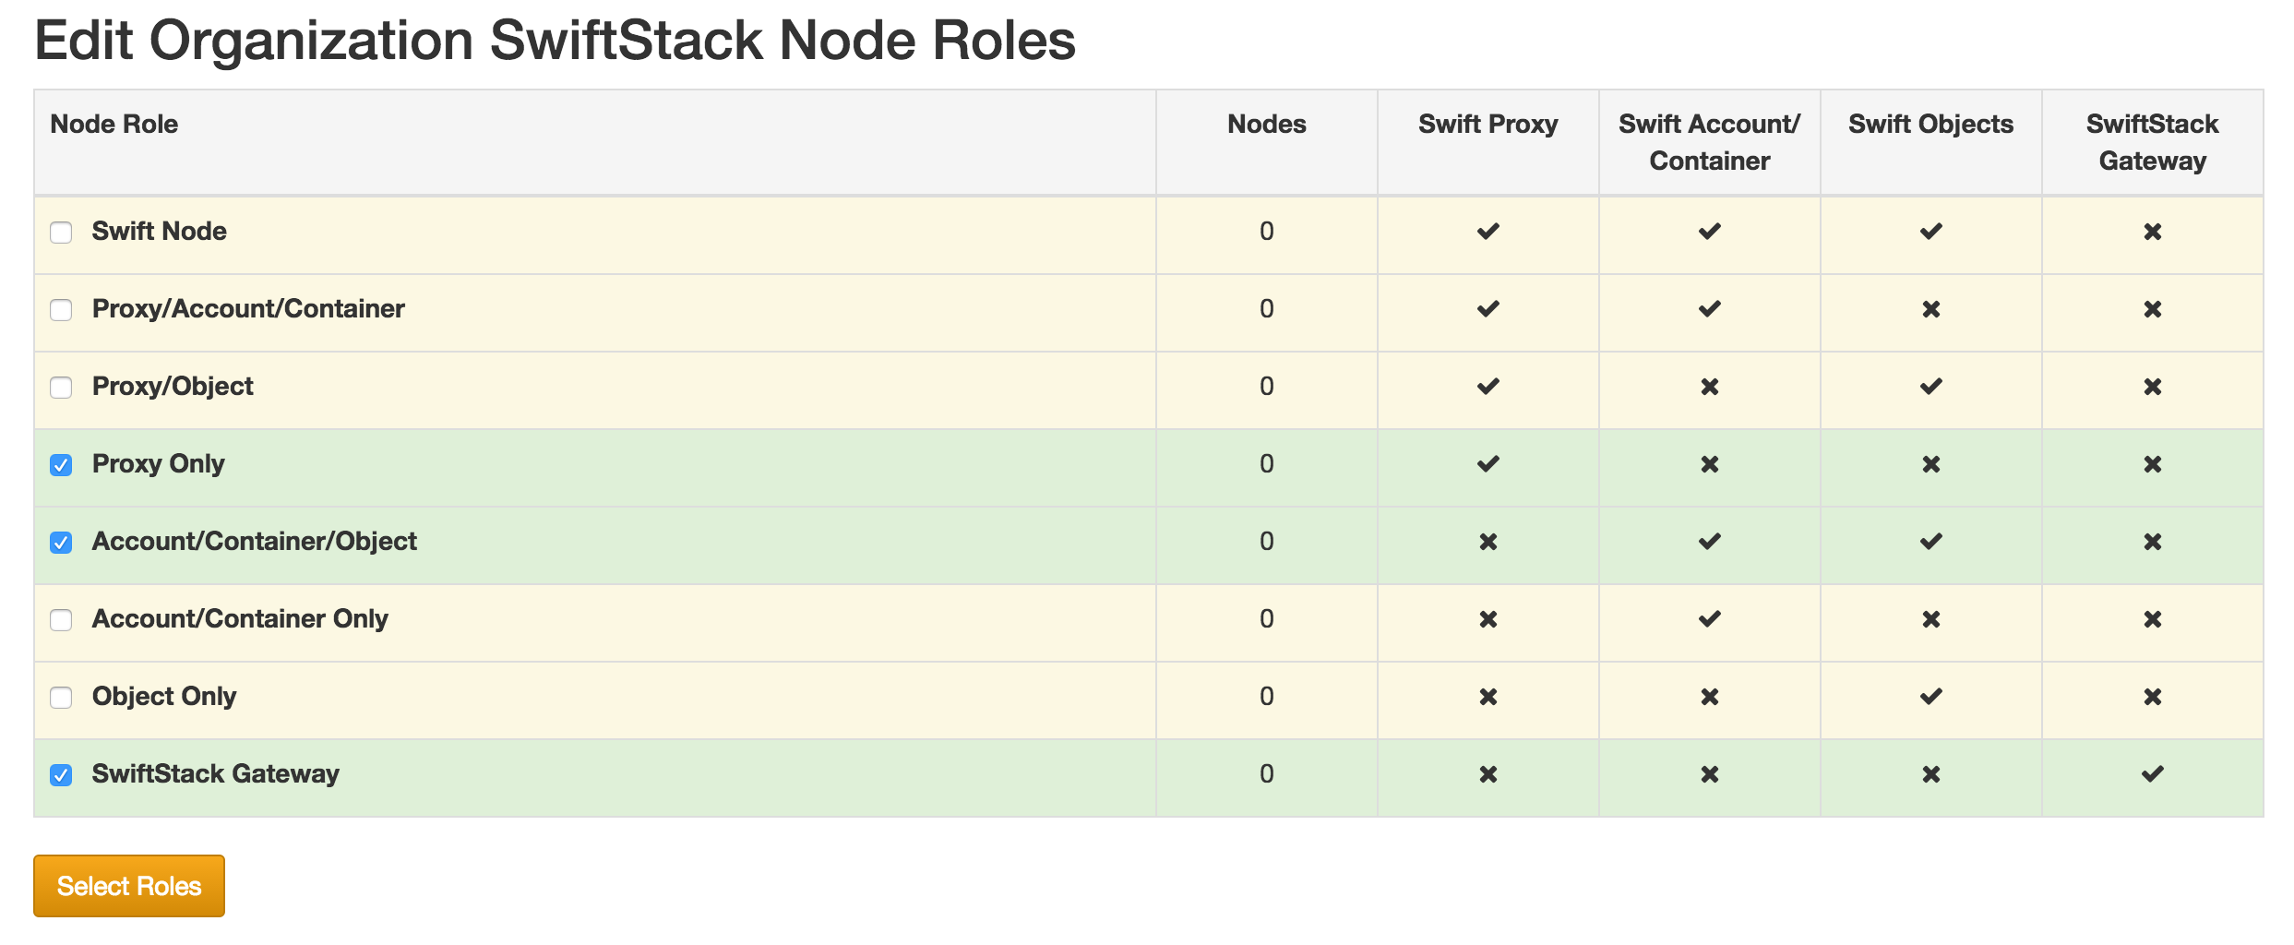Click the Nodes count in Proxy Only row
The image size is (2294, 945).
(x=1267, y=463)
